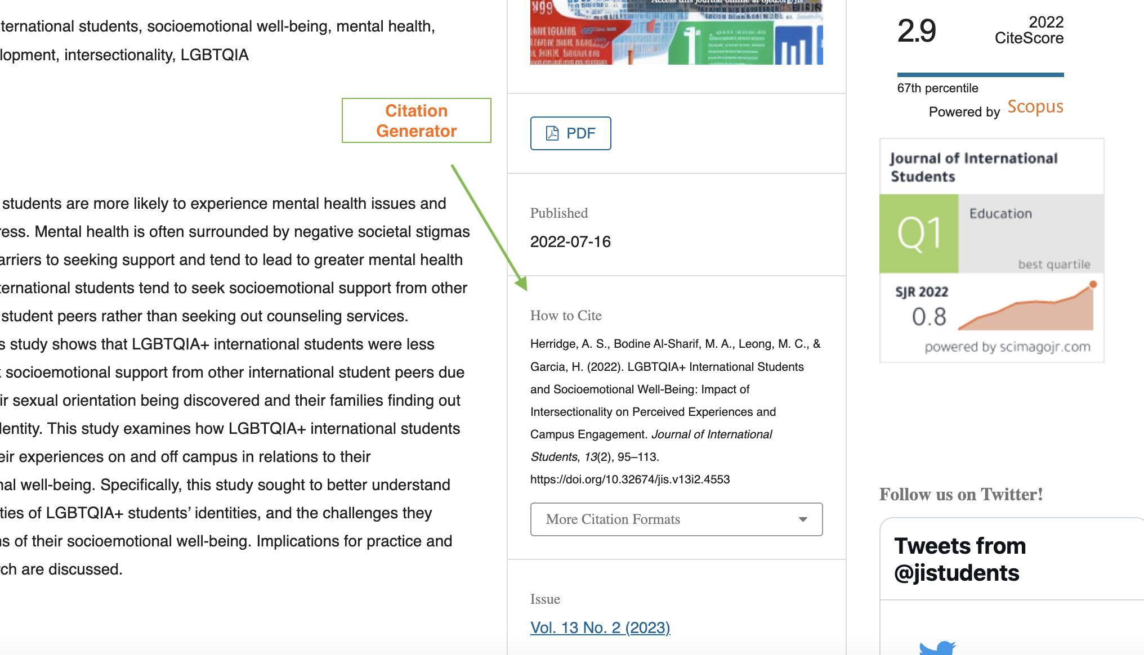This screenshot has height=655, width=1144.
Task: Open the PDF download button
Action: pos(570,133)
